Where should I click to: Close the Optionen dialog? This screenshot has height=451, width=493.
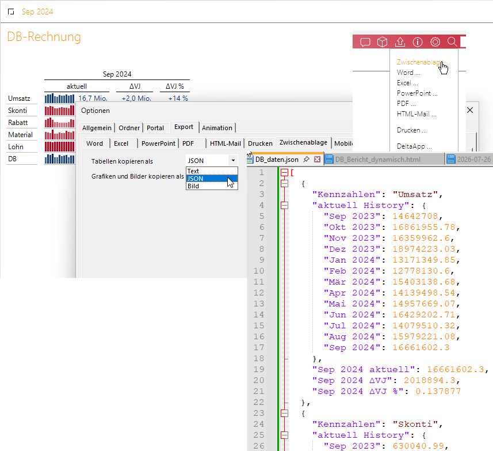(x=470, y=110)
